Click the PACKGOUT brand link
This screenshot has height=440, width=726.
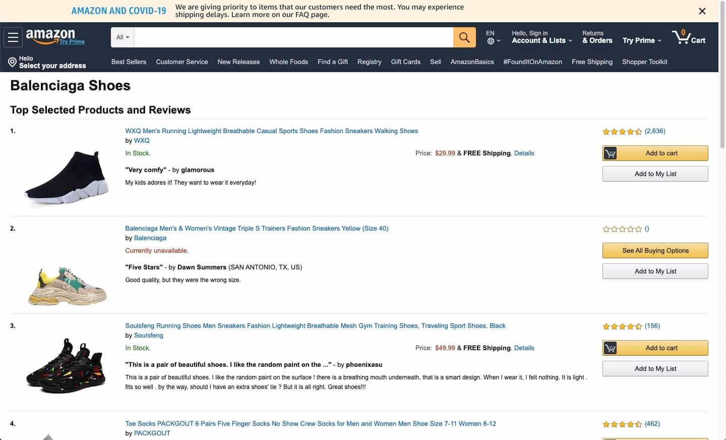point(152,433)
